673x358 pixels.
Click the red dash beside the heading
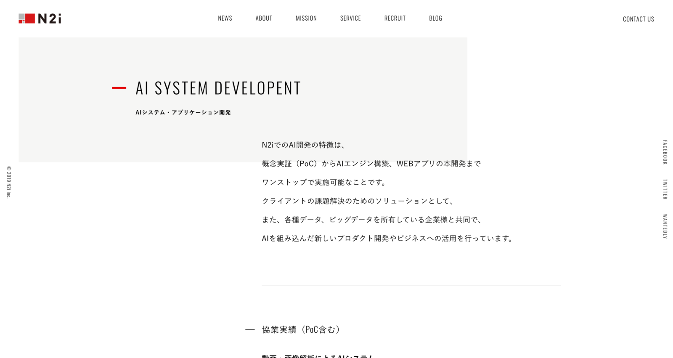tap(119, 88)
